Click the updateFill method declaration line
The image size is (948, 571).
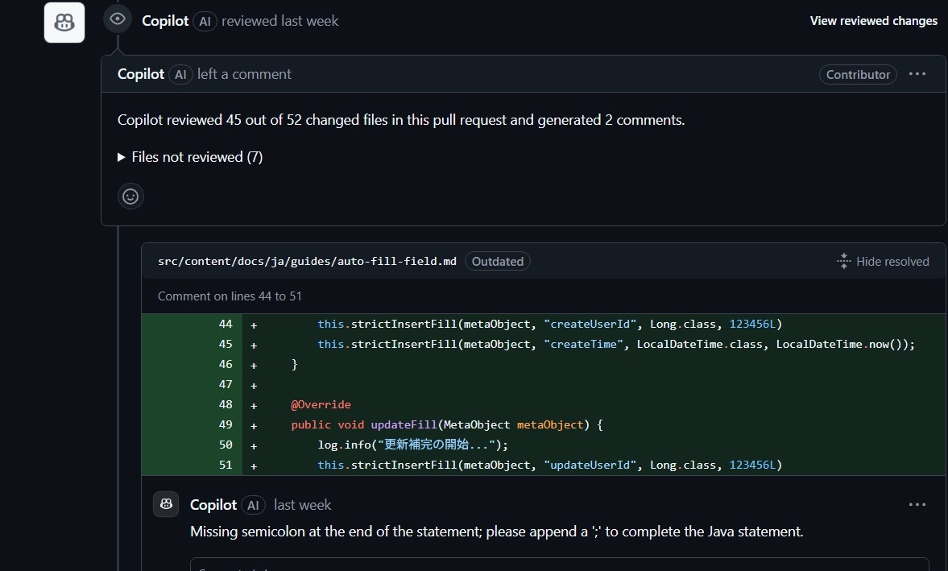447,424
